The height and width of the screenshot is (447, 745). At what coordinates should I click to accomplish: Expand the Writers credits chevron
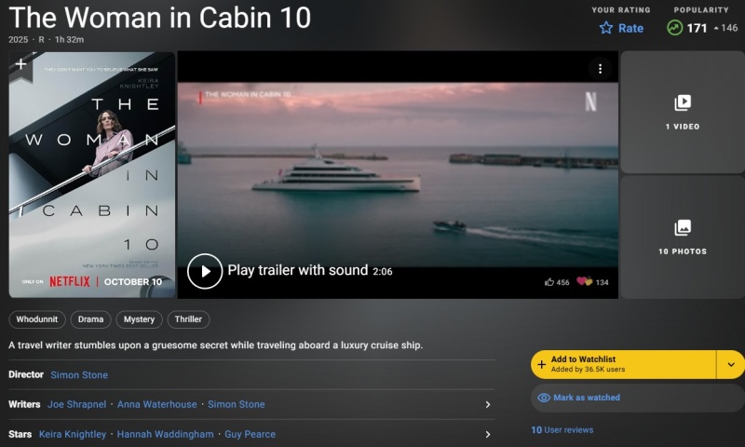pyautogui.click(x=488, y=405)
